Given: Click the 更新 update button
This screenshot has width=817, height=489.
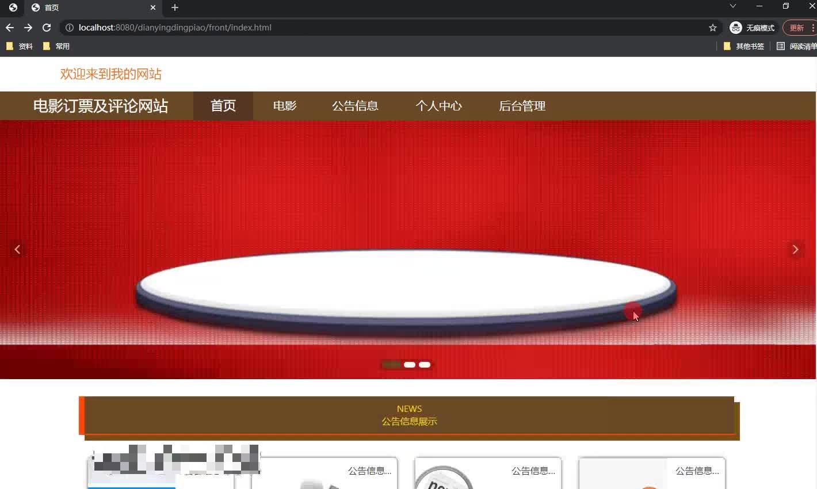Looking at the screenshot, I should (x=800, y=28).
